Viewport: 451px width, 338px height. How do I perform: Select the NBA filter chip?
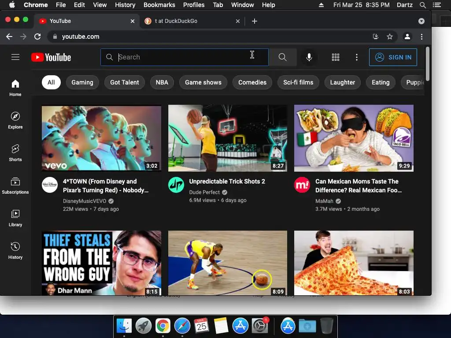pos(162,82)
